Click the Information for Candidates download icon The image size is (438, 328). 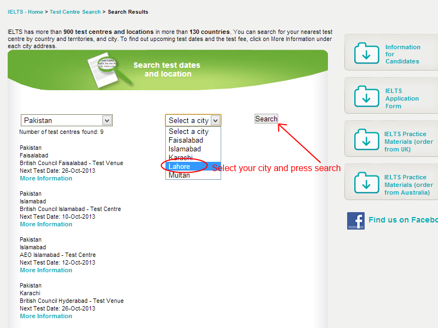(x=366, y=53)
